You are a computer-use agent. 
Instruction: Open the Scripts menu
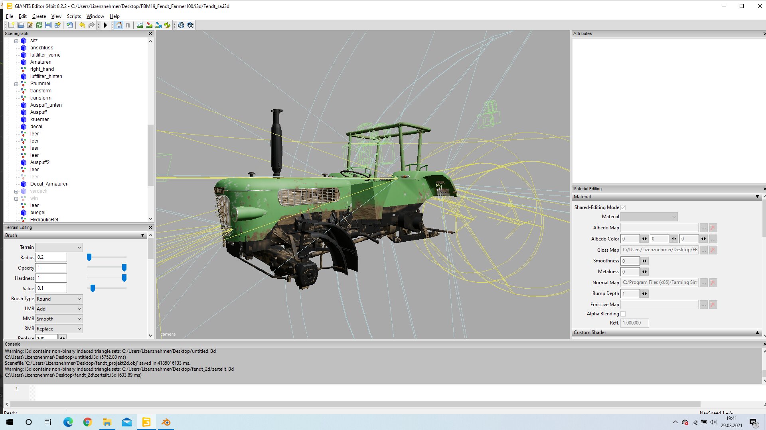click(x=74, y=16)
